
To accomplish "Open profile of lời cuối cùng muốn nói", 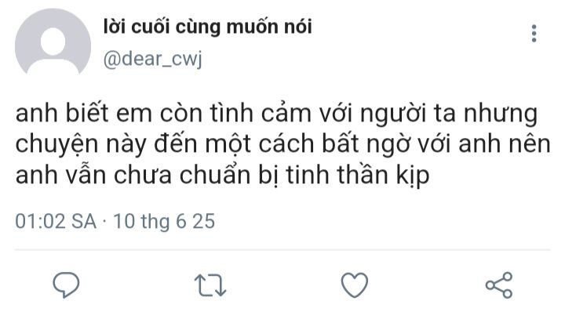I will pyautogui.click(x=207, y=27).
